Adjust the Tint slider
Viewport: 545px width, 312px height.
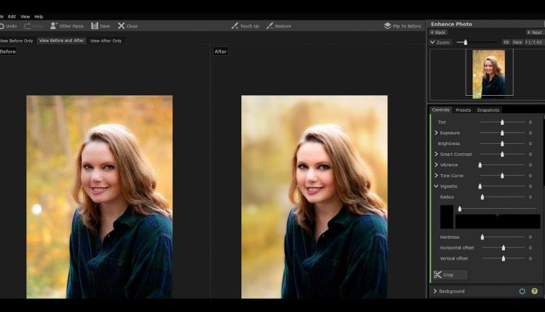(502, 122)
